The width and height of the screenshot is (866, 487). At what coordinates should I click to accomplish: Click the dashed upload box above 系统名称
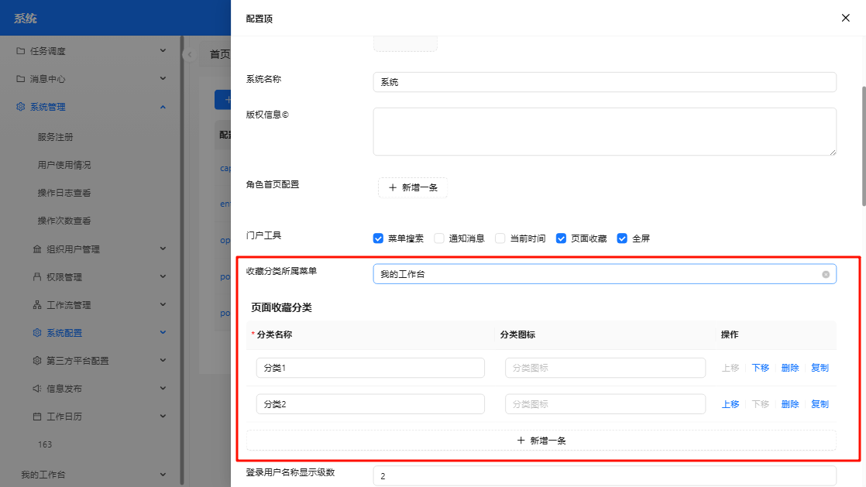(x=405, y=43)
